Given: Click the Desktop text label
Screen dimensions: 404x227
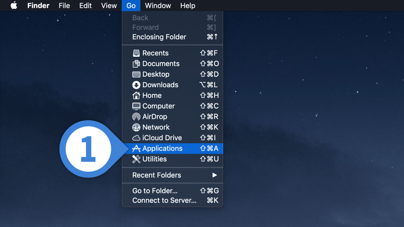Looking at the screenshot, I should (156, 74).
